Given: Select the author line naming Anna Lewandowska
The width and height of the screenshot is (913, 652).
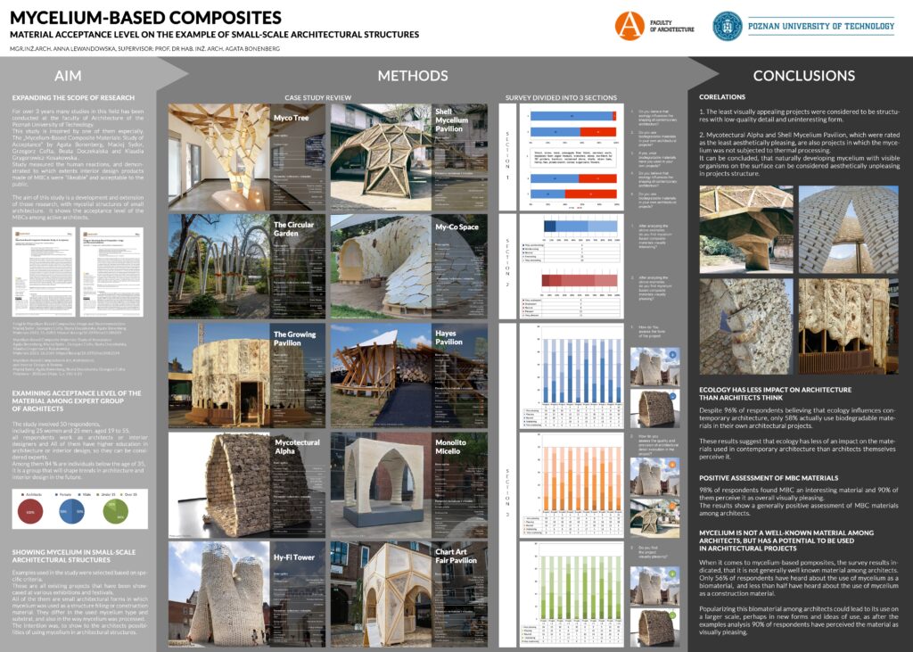Looking at the screenshot, I should 145,49.
